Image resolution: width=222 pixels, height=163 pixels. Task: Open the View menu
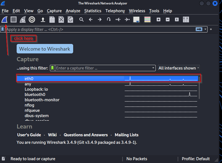(x=29, y=11)
